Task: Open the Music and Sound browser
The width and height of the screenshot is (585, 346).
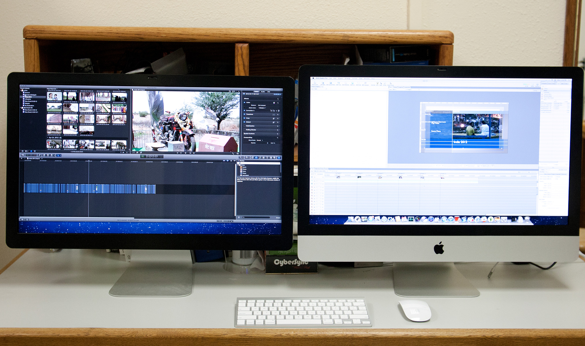Action: pyautogui.click(x=260, y=158)
